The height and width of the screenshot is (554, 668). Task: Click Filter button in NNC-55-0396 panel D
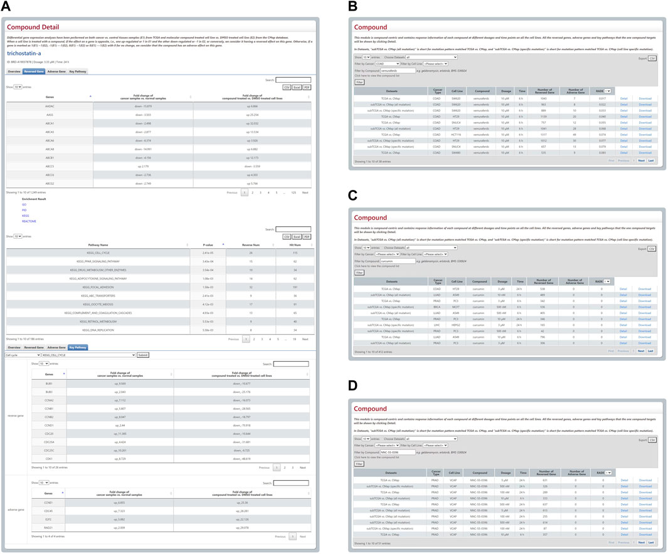click(x=359, y=464)
